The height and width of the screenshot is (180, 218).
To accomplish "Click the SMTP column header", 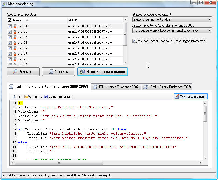I will coord(95,20).
